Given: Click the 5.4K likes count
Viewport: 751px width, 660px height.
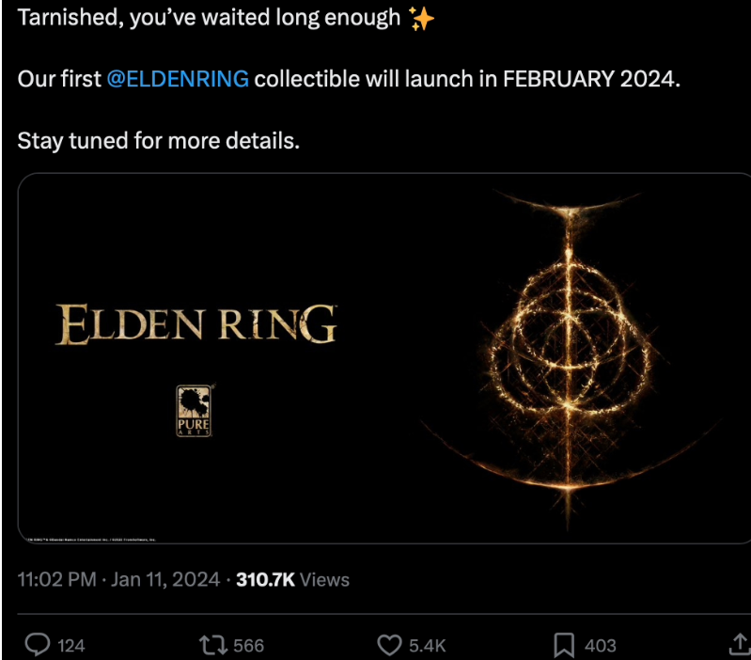Looking at the screenshot, I should pos(428,646).
